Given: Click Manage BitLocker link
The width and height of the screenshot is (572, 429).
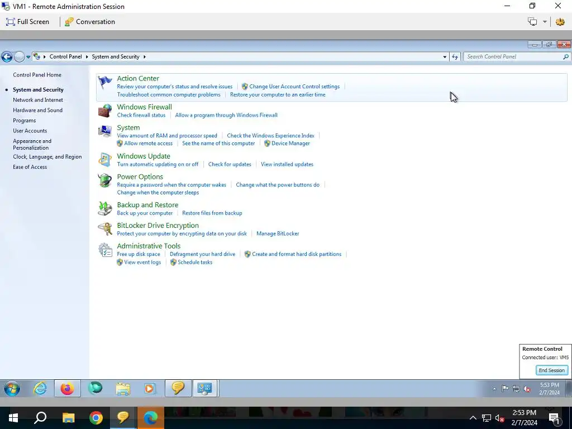Looking at the screenshot, I should point(278,233).
